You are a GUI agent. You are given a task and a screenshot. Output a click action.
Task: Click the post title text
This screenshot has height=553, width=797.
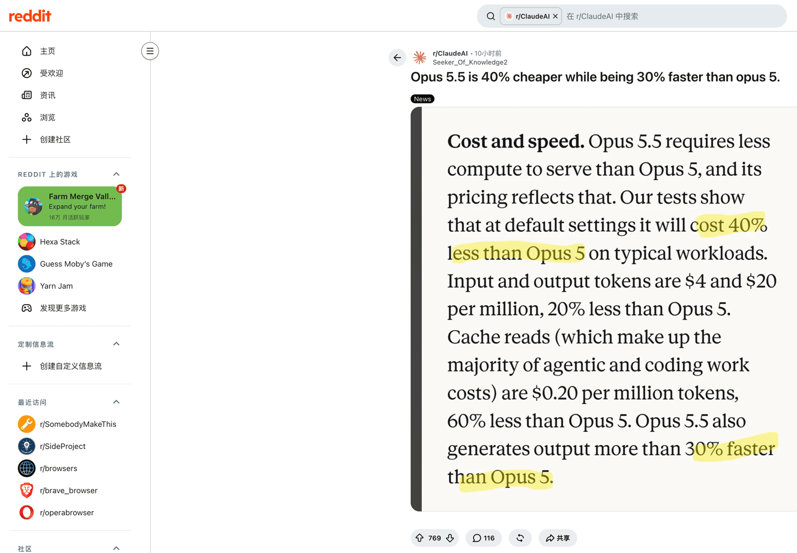[595, 77]
